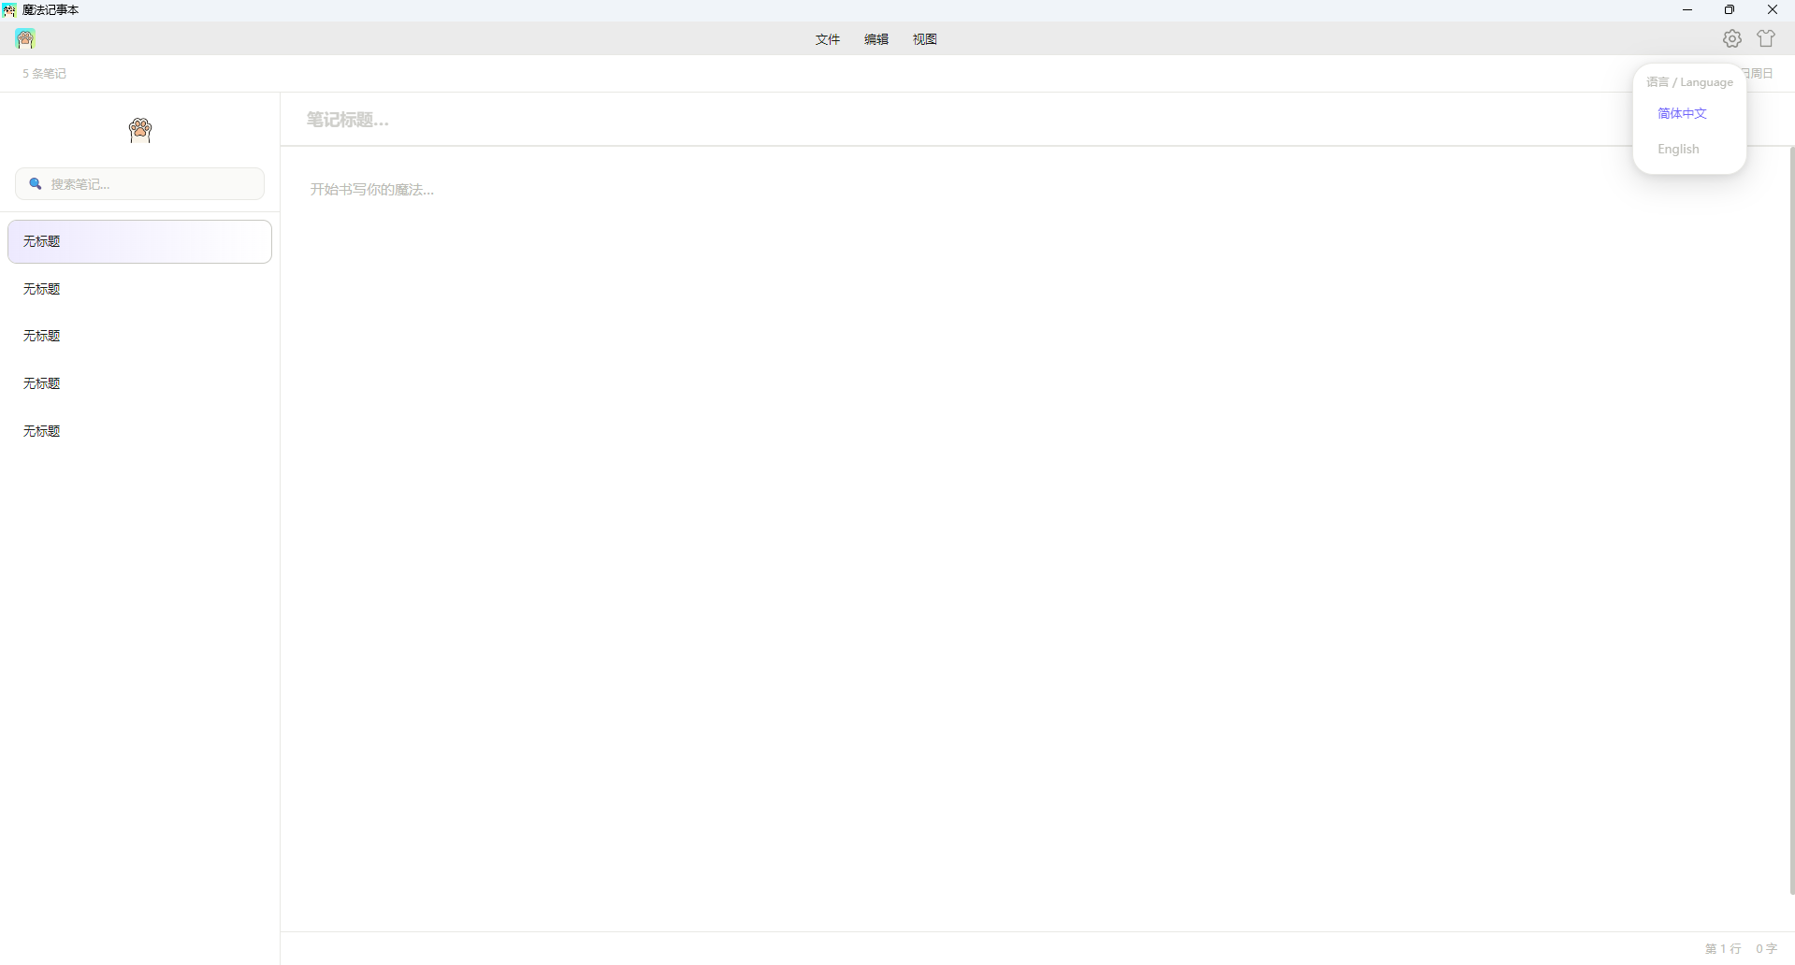
Task: Open the settings gear icon
Action: [x=1731, y=38]
